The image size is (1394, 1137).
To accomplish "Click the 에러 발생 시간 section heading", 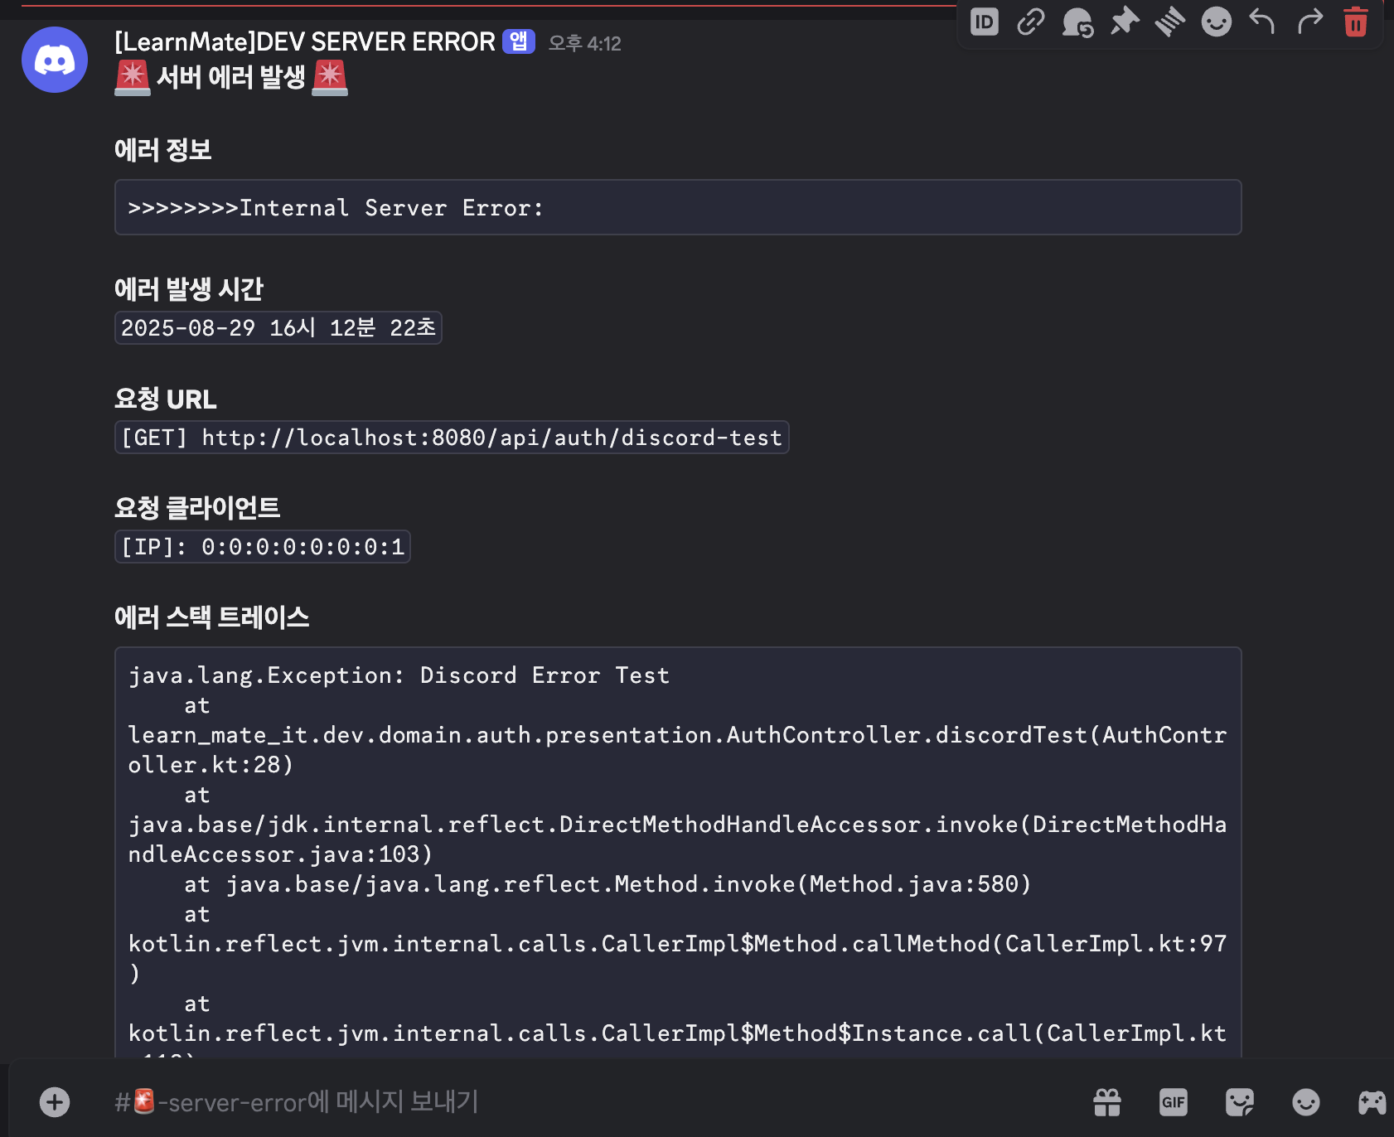I will click(189, 289).
